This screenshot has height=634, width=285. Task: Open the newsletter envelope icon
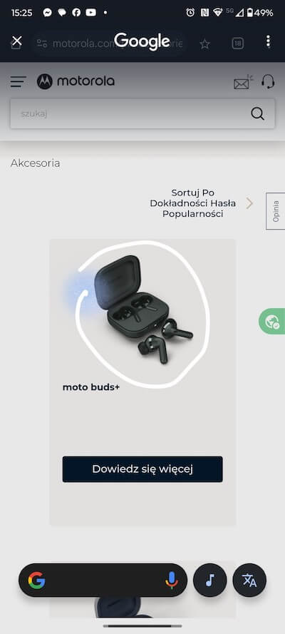[x=244, y=82]
